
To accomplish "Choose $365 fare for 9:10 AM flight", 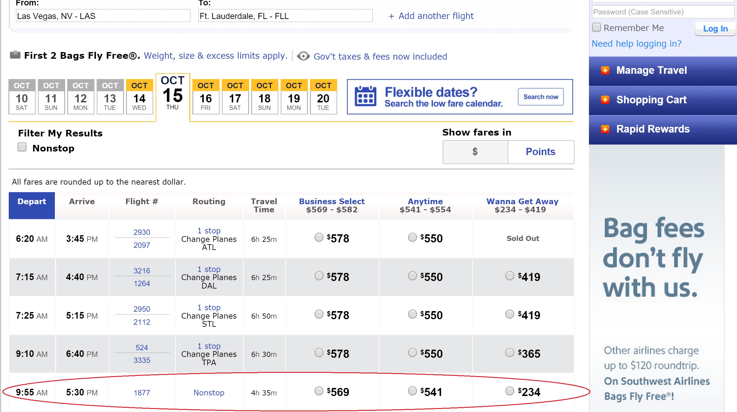I will (x=509, y=353).
